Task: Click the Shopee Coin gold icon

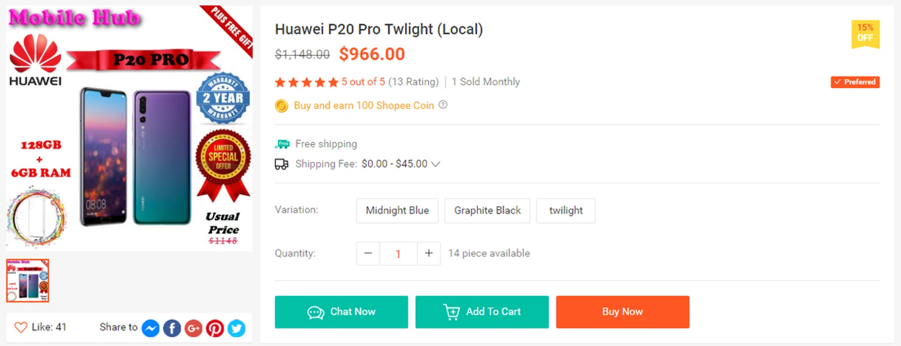Action: (x=282, y=106)
